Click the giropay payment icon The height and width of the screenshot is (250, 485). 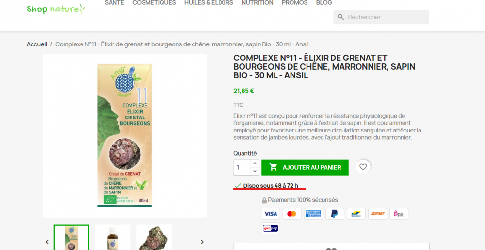pos(271,228)
